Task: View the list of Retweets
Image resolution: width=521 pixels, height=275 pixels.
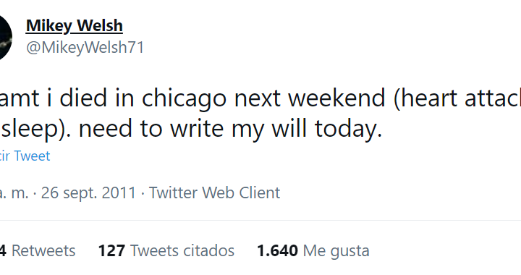Action: (38, 250)
